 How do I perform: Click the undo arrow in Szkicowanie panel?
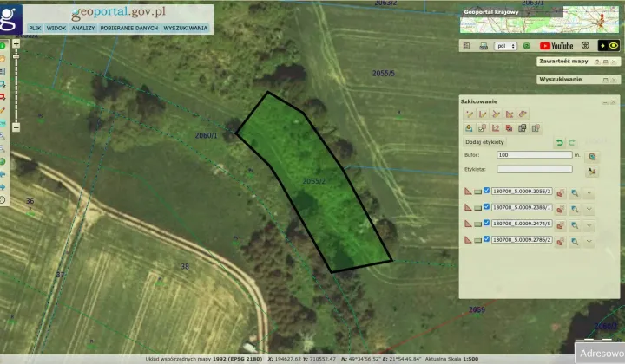pyautogui.click(x=560, y=142)
